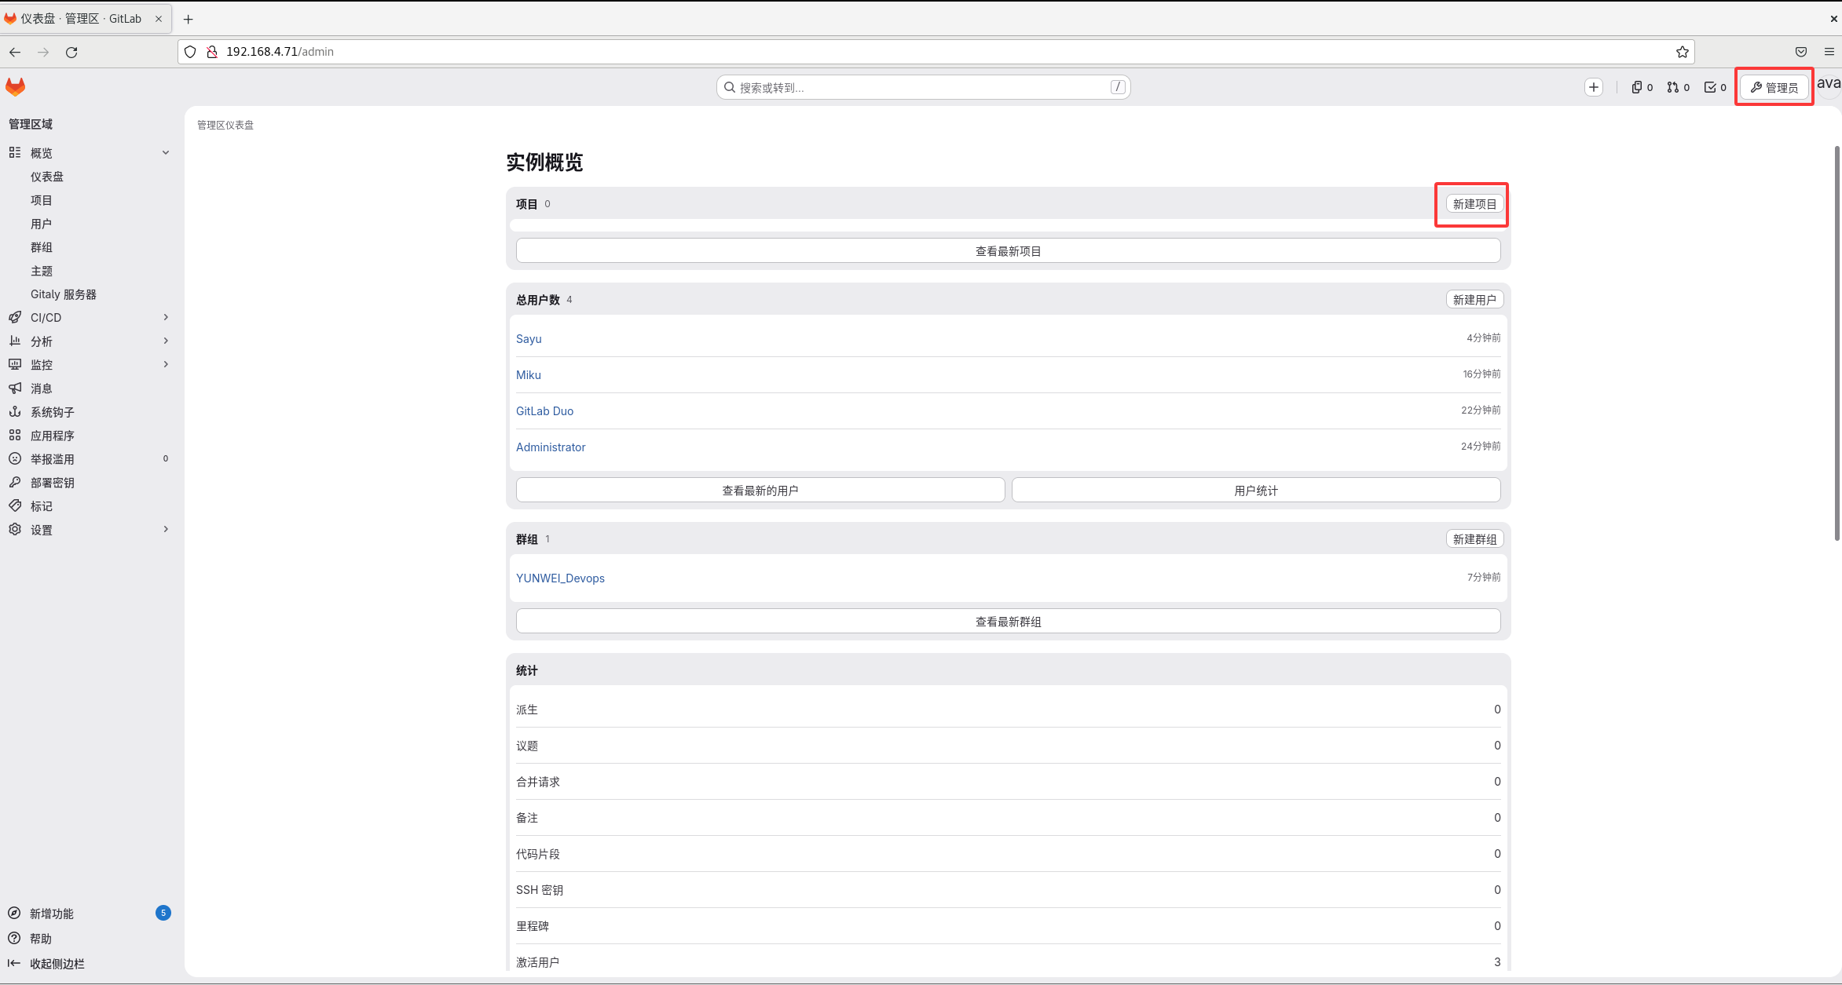This screenshot has height=985, width=1842.
Task: Click the 用户统计 button
Action: [x=1255, y=491]
